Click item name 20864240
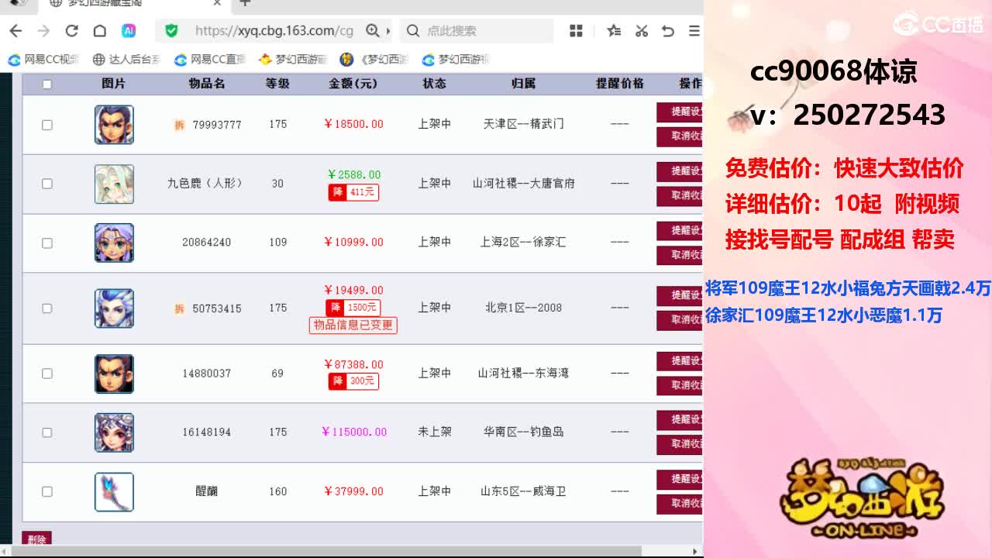The width and height of the screenshot is (992, 558). pos(207,243)
